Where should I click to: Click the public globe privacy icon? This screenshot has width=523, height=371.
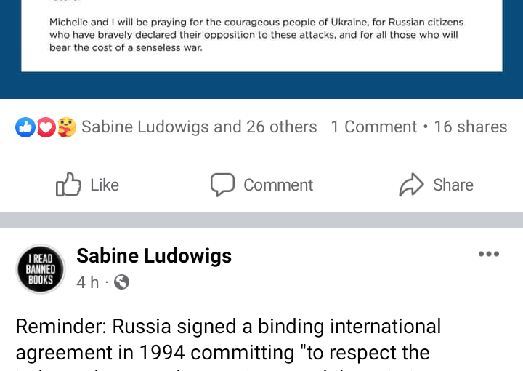click(x=122, y=282)
